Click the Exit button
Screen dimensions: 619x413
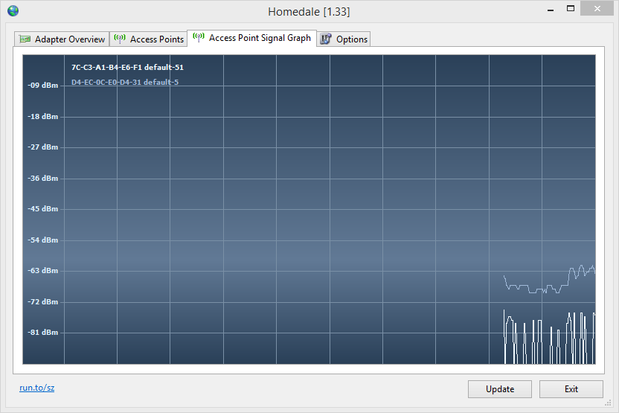(571, 389)
